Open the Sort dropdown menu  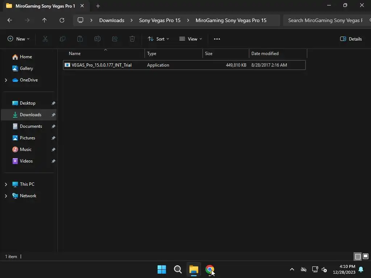pyautogui.click(x=158, y=39)
